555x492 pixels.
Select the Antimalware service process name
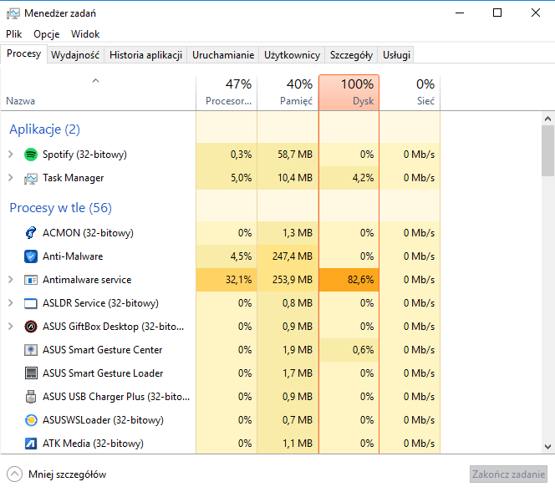(87, 280)
